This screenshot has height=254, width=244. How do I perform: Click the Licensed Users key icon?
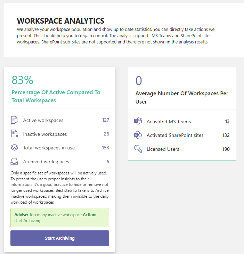138,149
